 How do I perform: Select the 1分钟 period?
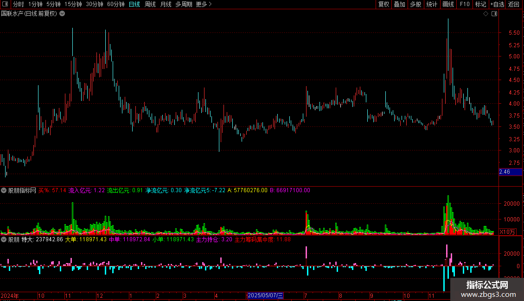35,4
